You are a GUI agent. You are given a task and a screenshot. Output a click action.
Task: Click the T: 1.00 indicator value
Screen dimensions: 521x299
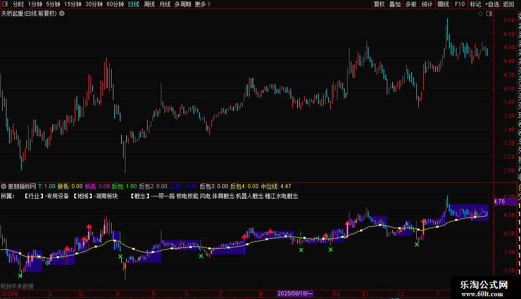(47, 186)
